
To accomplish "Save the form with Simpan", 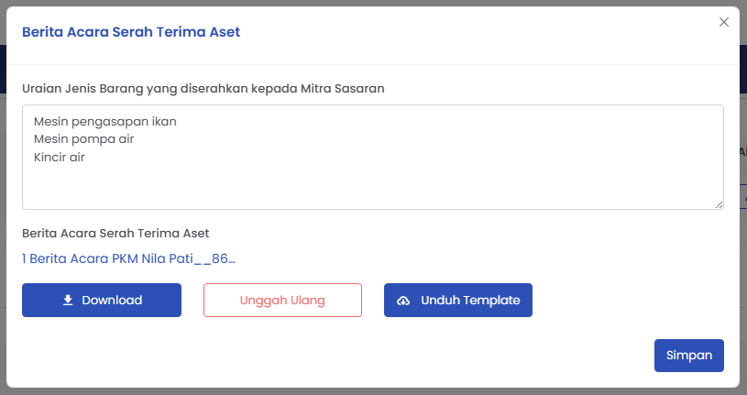I will pyautogui.click(x=688, y=356).
